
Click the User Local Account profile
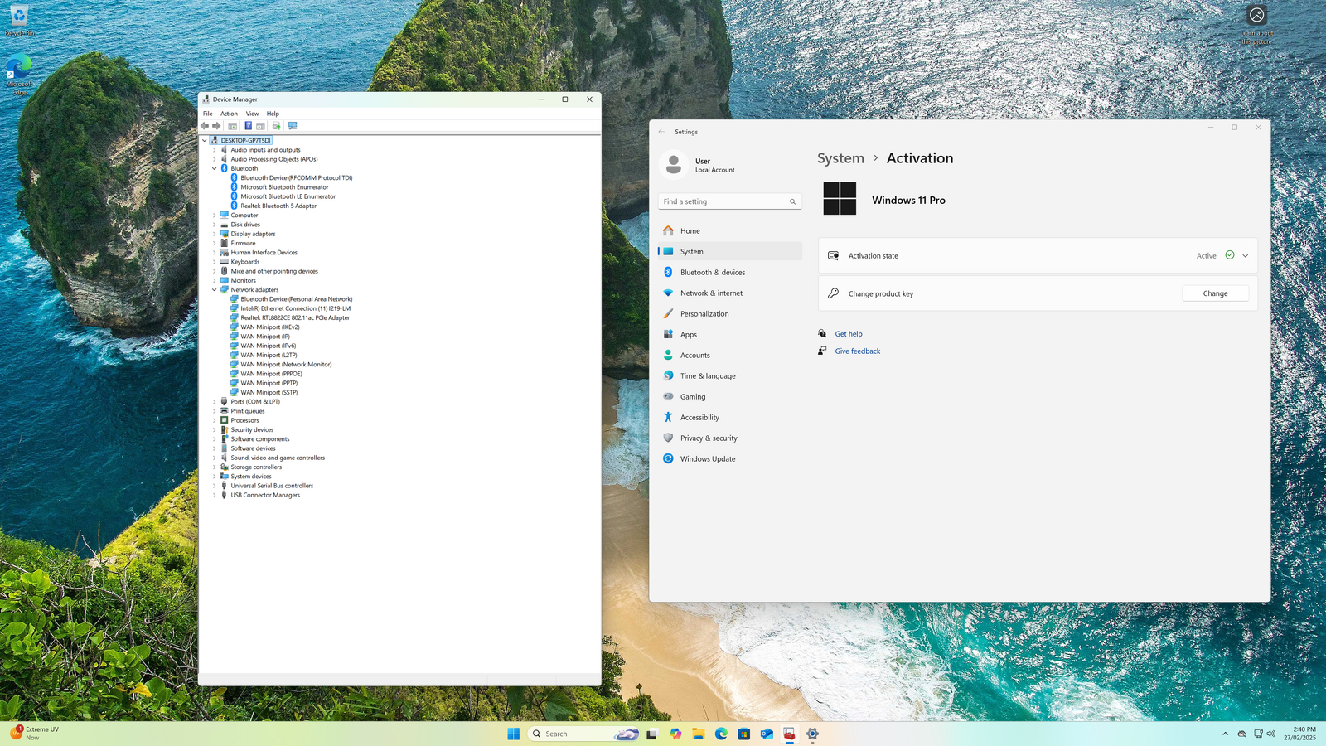[x=698, y=165]
